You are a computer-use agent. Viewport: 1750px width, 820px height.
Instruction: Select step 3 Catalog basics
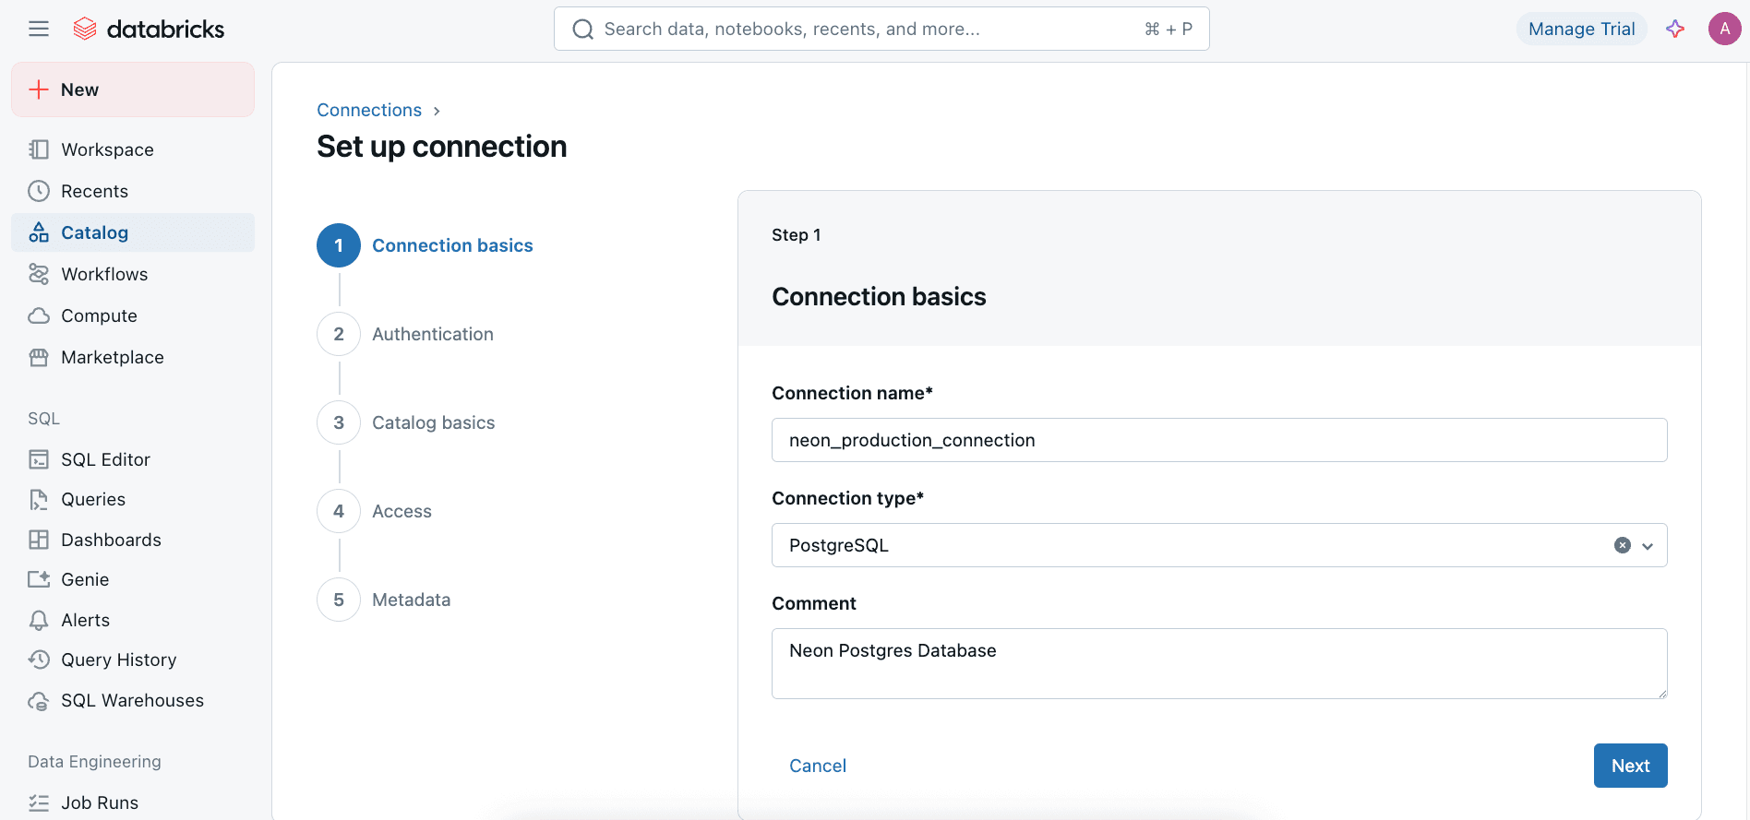click(407, 422)
